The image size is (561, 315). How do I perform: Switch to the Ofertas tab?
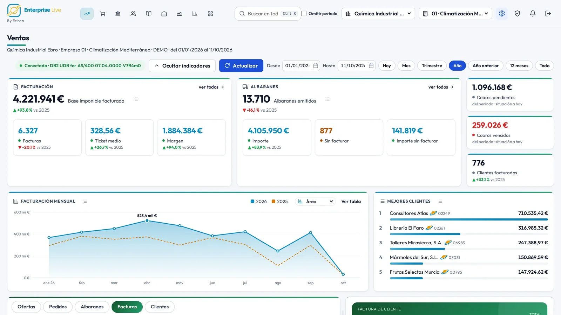(x=26, y=307)
